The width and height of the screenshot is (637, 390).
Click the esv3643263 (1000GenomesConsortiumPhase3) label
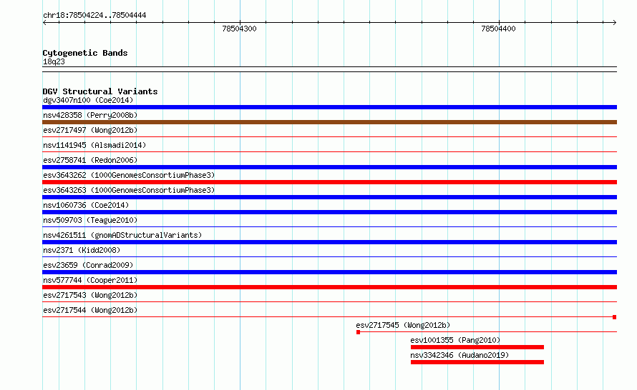pos(129,190)
